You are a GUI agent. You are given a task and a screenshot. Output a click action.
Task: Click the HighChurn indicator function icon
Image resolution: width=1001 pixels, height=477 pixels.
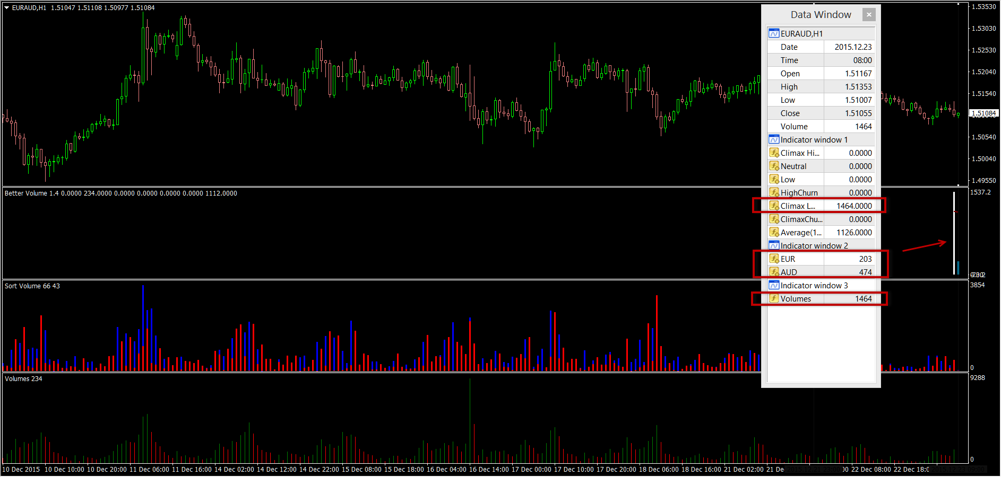[x=774, y=192]
